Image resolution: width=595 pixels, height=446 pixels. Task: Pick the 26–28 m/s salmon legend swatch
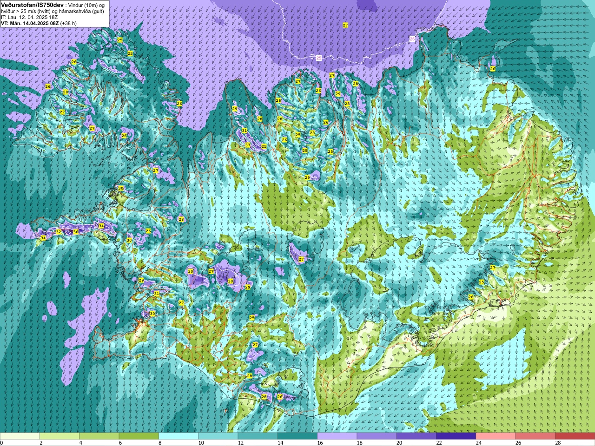(x=535, y=436)
